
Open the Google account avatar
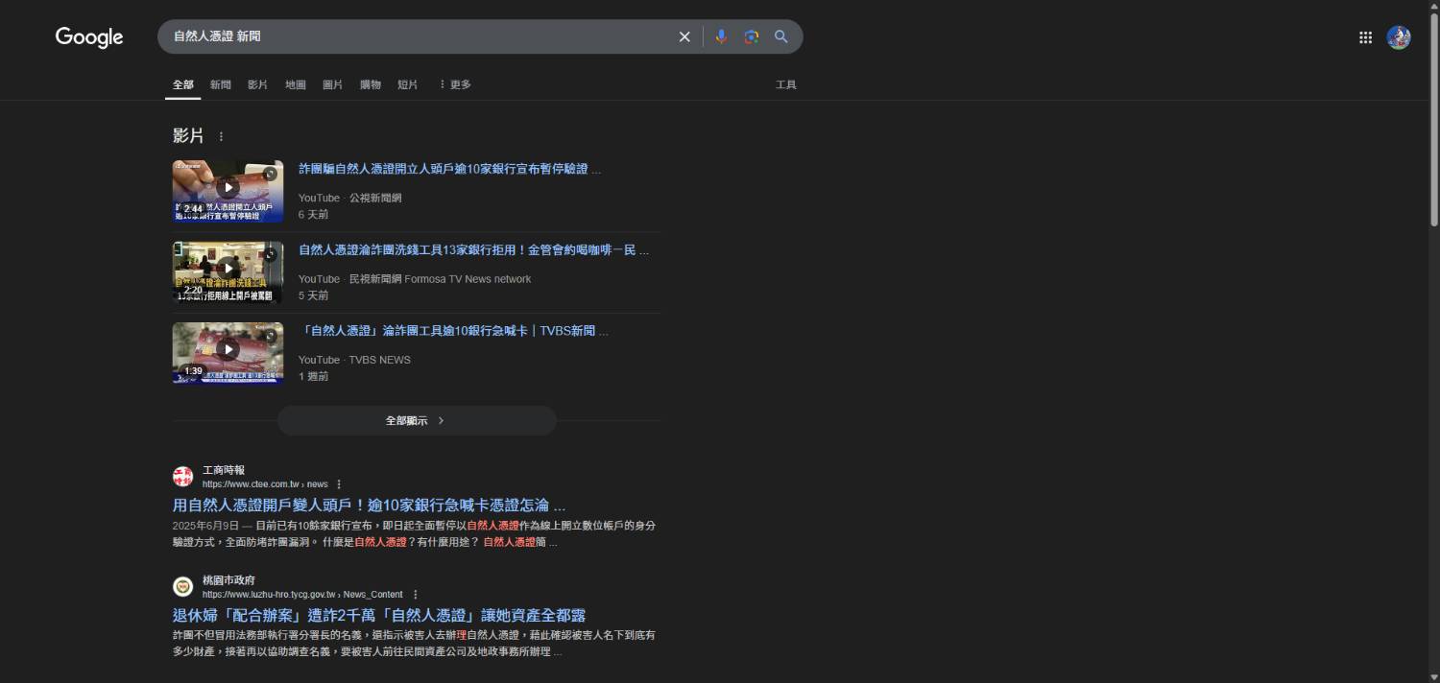click(1399, 37)
